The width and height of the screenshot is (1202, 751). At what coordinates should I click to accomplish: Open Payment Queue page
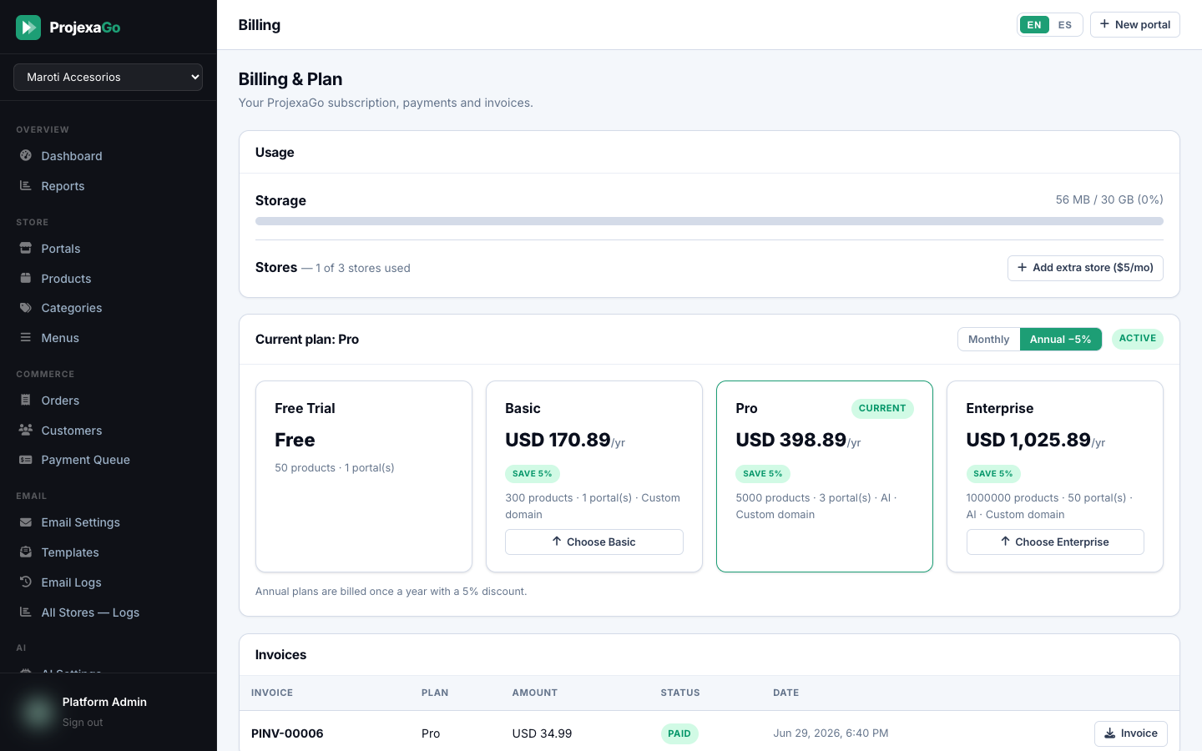coord(109,460)
